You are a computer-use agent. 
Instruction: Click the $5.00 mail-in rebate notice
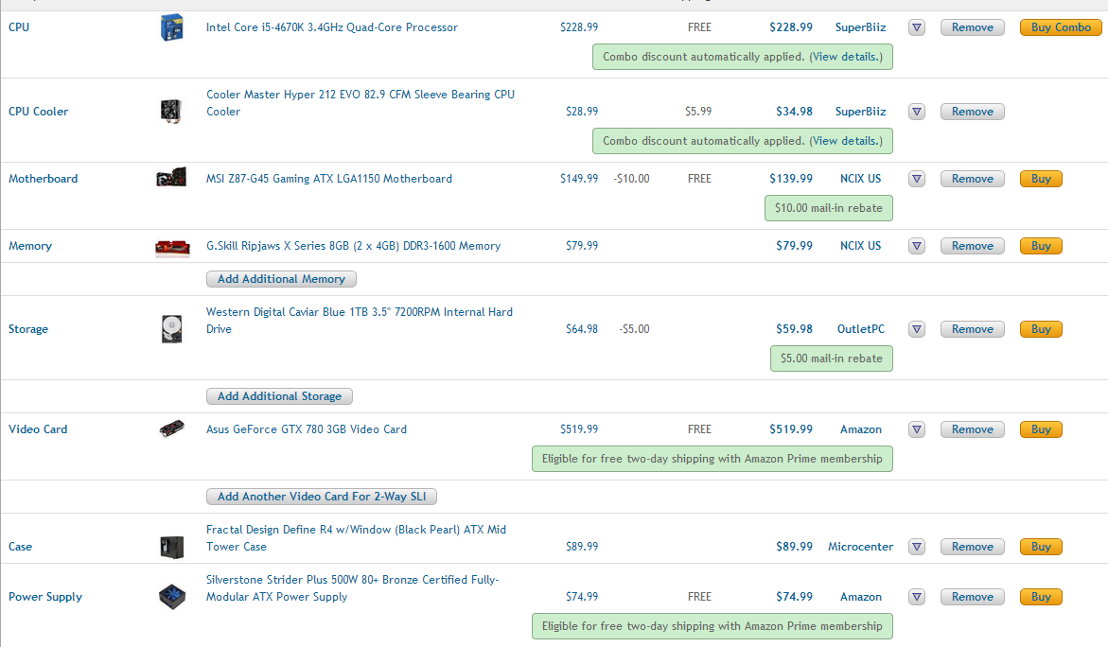point(831,358)
